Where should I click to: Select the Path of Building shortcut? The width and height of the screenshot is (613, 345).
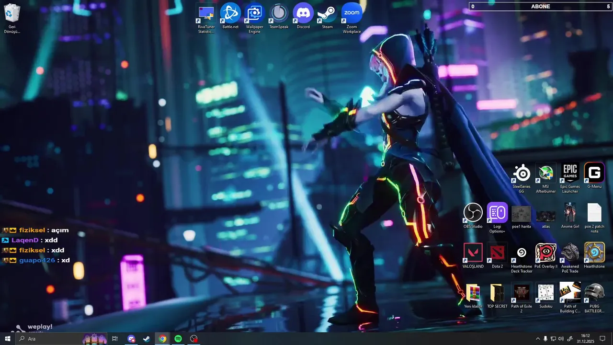pyautogui.click(x=570, y=298)
